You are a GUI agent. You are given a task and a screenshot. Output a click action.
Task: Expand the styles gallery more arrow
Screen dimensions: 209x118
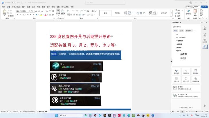171,13
